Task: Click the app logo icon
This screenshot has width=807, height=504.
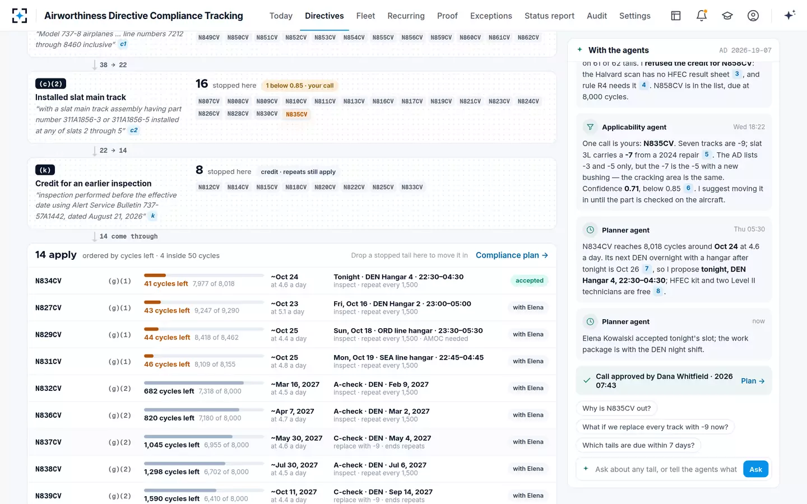Action: click(x=20, y=16)
